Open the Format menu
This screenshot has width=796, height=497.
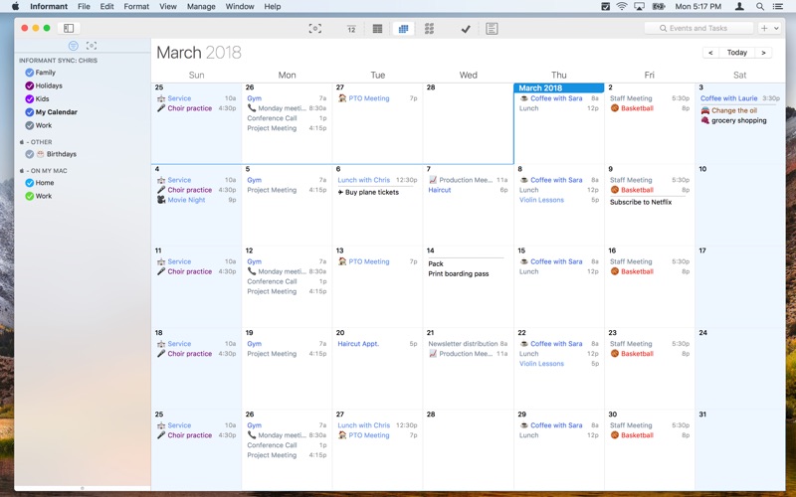click(x=136, y=7)
